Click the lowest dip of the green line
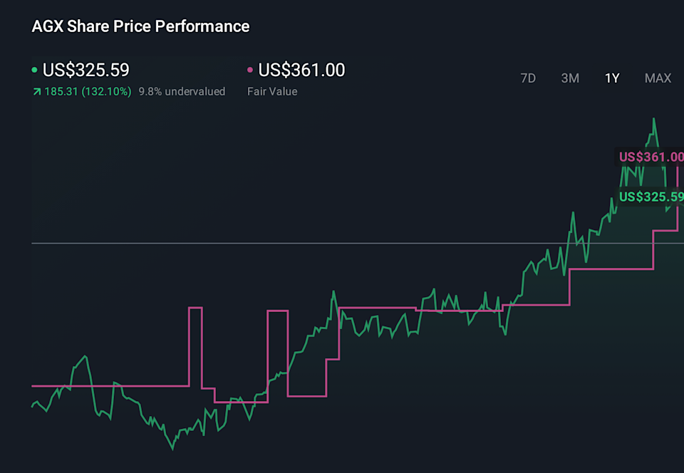The width and height of the screenshot is (684, 473). tap(172, 448)
